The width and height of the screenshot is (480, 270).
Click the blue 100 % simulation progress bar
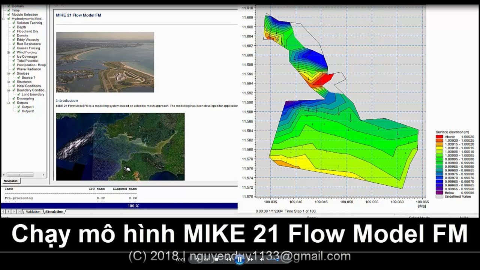pos(119,206)
